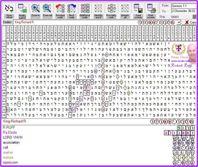198x167 pixels.
Task: Open the Proximity rank tool
Action: point(111,11)
